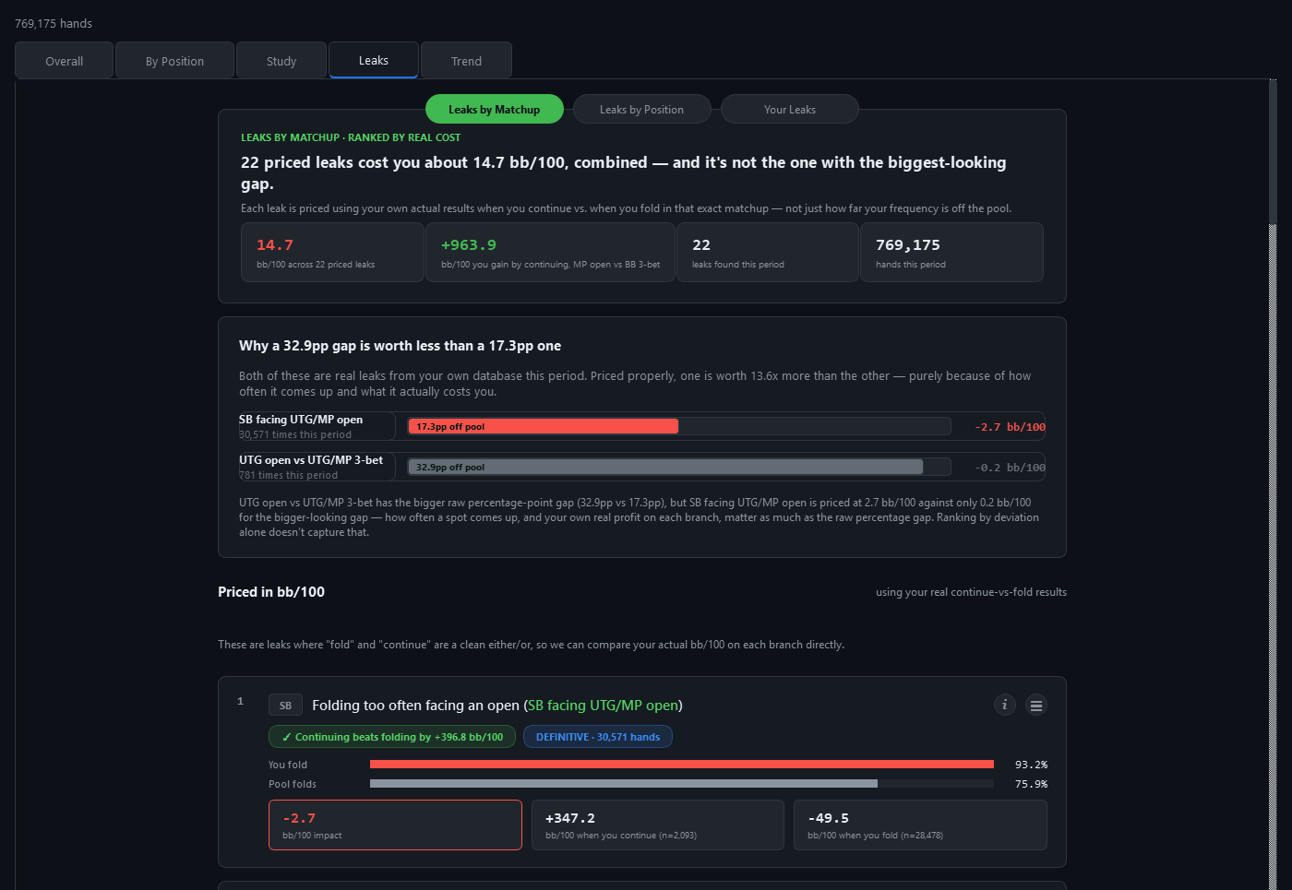
Task: Open the Study tab
Action: pyautogui.click(x=281, y=61)
